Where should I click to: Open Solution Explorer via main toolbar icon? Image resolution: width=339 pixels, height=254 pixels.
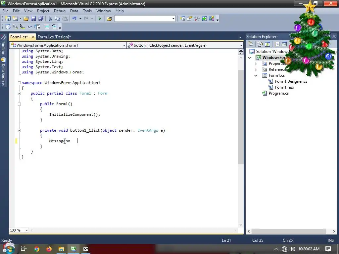[182, 19]
